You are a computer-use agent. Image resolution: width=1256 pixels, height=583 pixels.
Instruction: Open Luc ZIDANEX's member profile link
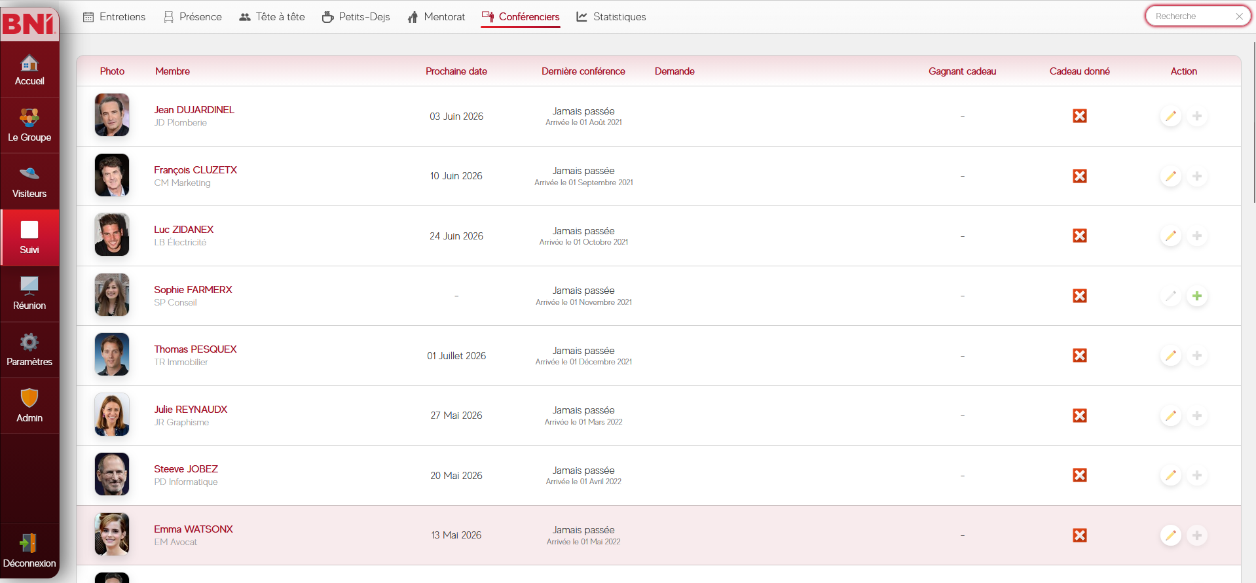[x=183, y=230]
